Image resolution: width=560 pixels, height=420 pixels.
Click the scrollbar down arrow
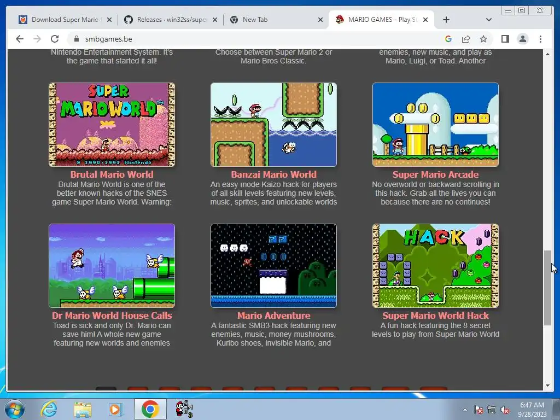pos(547,386)
